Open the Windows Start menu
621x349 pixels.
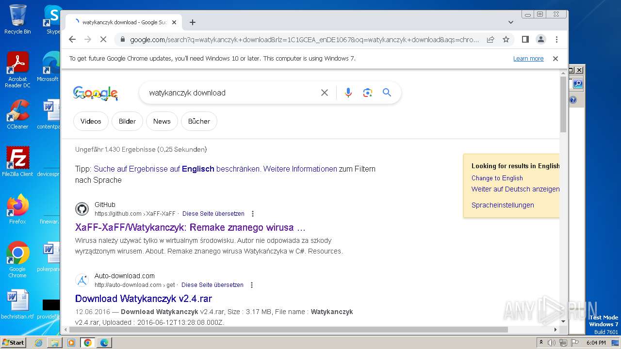click(x=13, y=342)
